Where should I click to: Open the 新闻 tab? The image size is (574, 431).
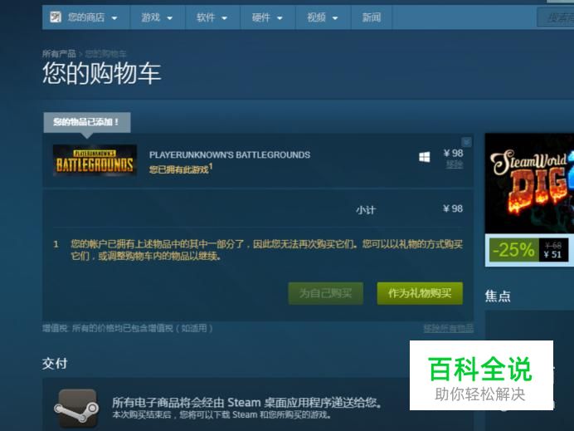tap(372, 17)
